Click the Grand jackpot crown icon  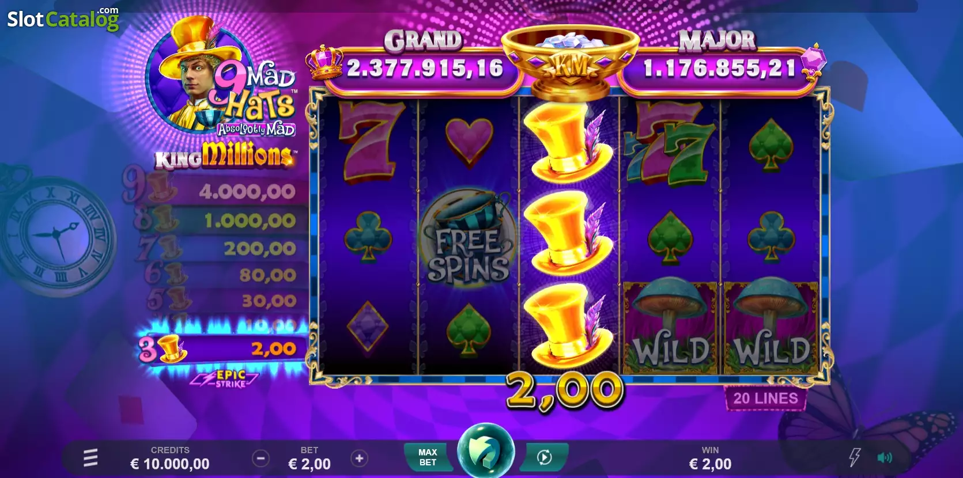[324, 64]
